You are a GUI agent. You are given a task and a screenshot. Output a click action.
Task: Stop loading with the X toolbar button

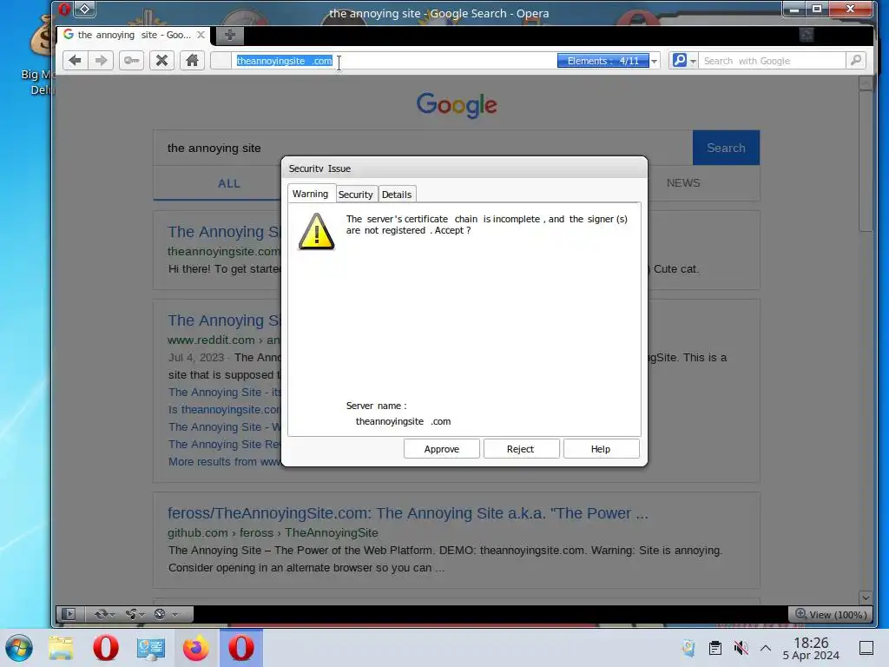click(x=161, y=60)
